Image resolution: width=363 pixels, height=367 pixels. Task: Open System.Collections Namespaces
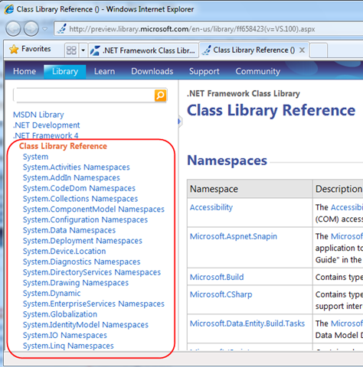click(x=80, y=199)
